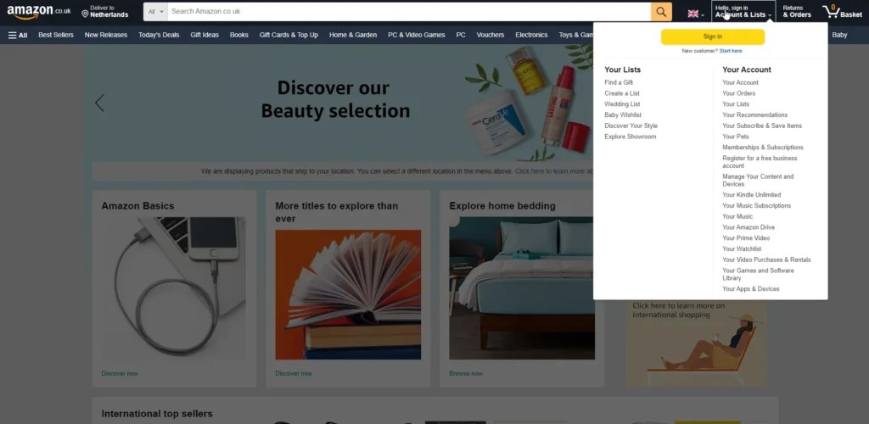869x424 pixels.
Task: Click the search magnifier button
Action: pyautogui.click(x=661, y=12)
